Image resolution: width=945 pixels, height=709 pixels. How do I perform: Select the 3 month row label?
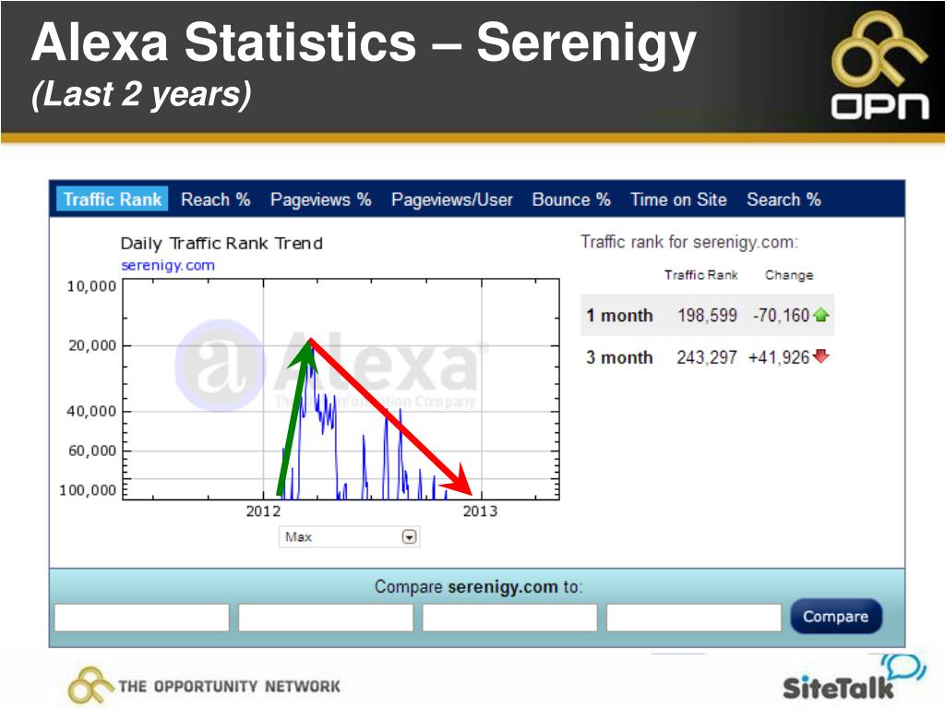point(619,357)
